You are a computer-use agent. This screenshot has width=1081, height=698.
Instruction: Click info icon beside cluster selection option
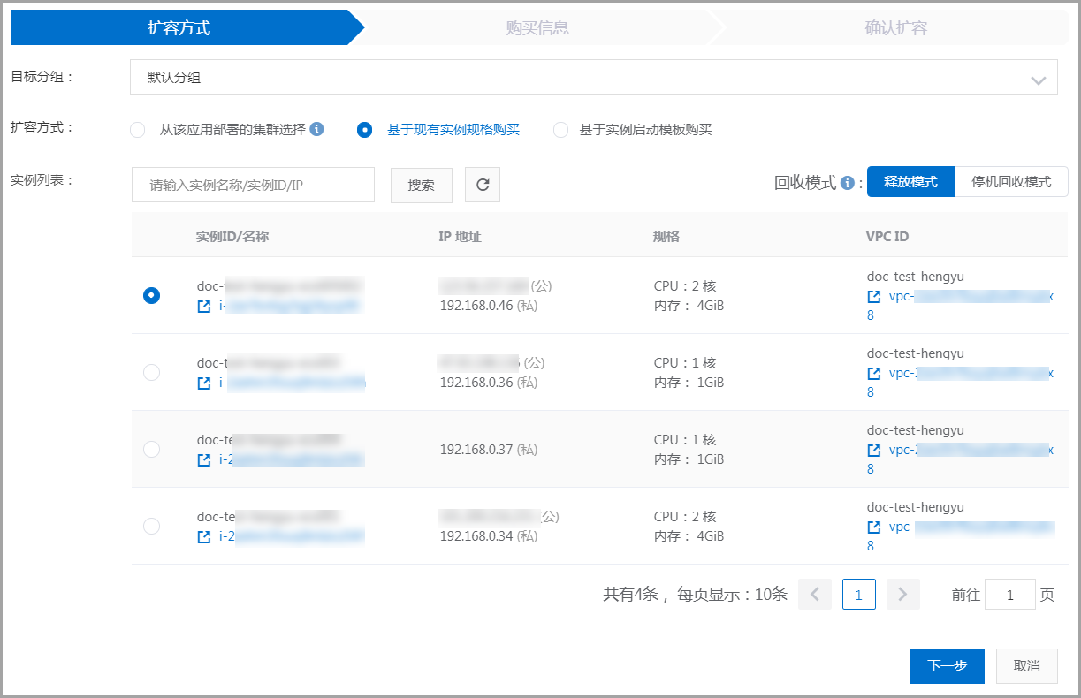[x=316, y=129]
